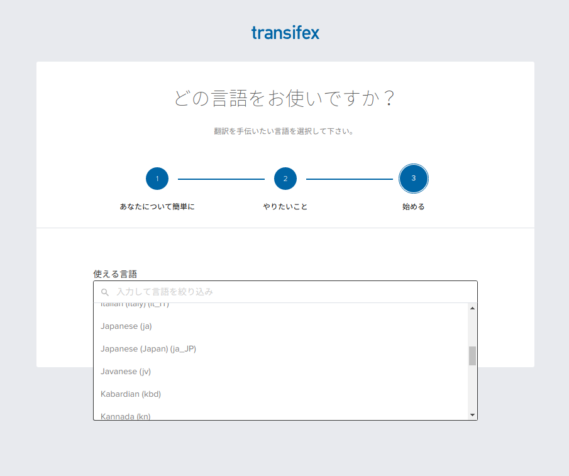Viewport: 569px width, 476px height.
Task: Click the scroll down arrow in language list
Action: point(472,415)
